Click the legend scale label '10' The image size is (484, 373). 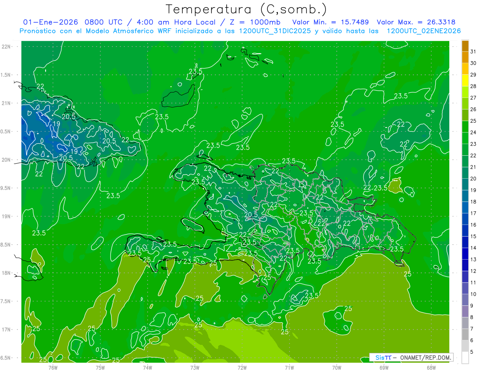pyautogui.click(x=473, y=295)
